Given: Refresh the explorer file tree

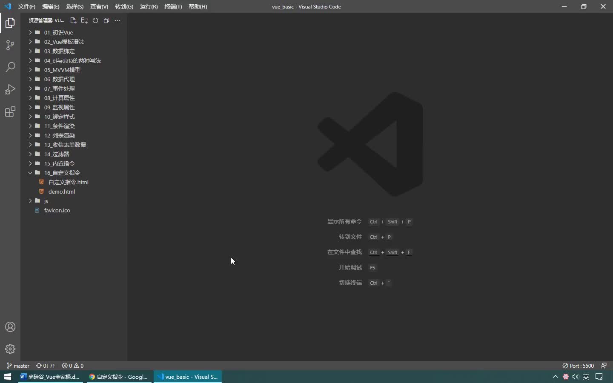Looking at the screenshot, I should [95, 20].
